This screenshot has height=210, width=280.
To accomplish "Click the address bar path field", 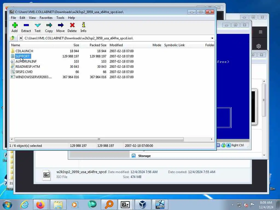I will coord(116,38).
